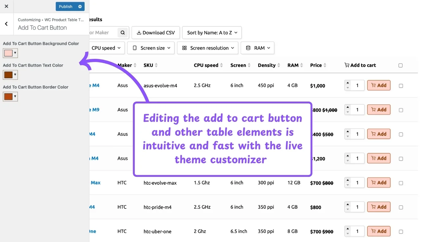Open the Screen resolution filter dropdown

(207, 48)
